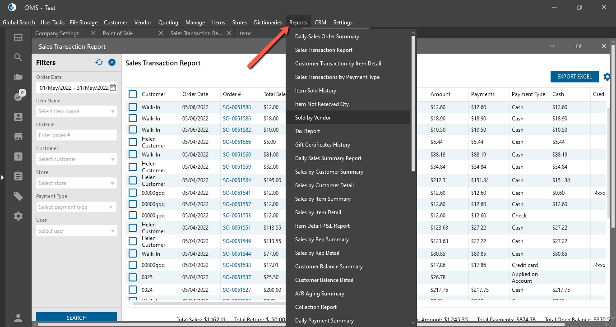Tick the checkbox for order SO-0051588

pyautogui.click(x=133, y=107)
